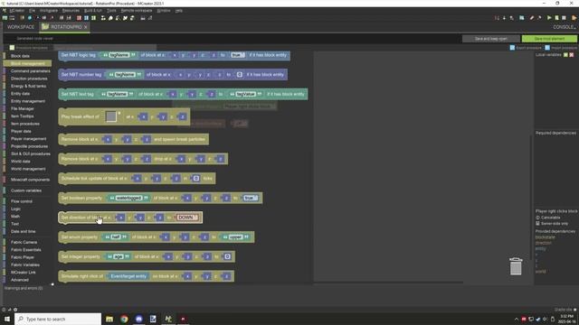Click the tagValue text field
The height and width of the screenshot is (325, 579).
[x=245, y=94]
